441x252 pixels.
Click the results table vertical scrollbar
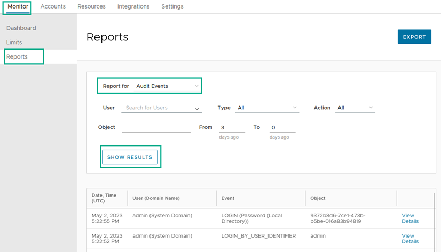pos(435,222)
